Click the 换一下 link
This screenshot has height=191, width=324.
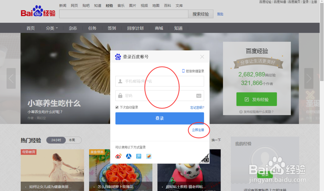coord(216,140)
